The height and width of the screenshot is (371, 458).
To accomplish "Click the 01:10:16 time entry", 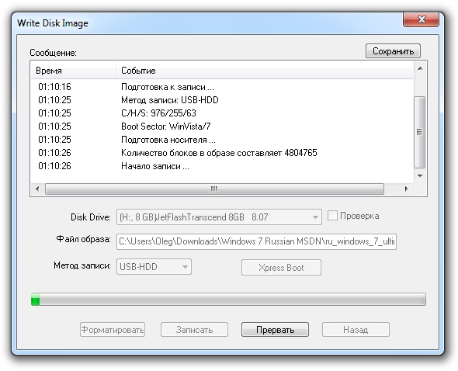I will 54,87.
